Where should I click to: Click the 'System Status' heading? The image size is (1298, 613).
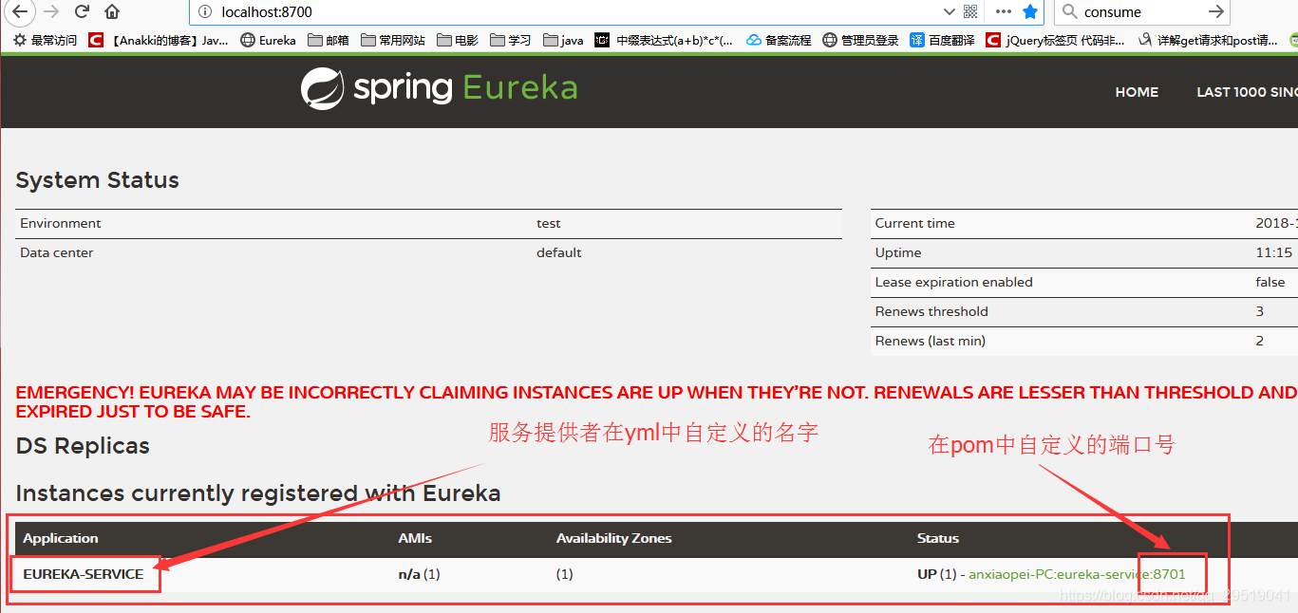[x=97, y=180]
